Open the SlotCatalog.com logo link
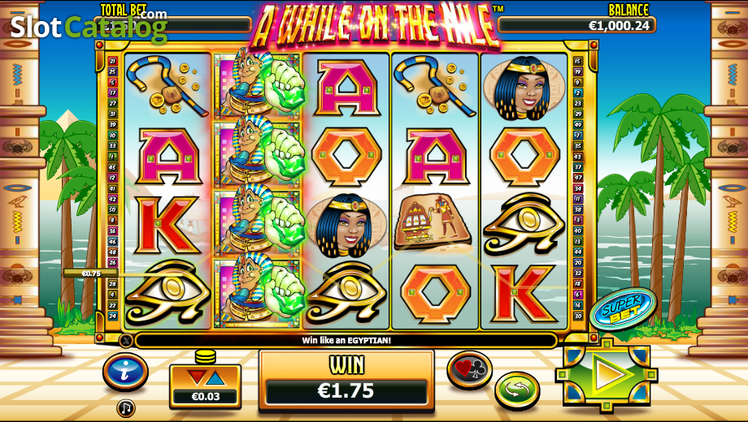 tap(89, 26)
